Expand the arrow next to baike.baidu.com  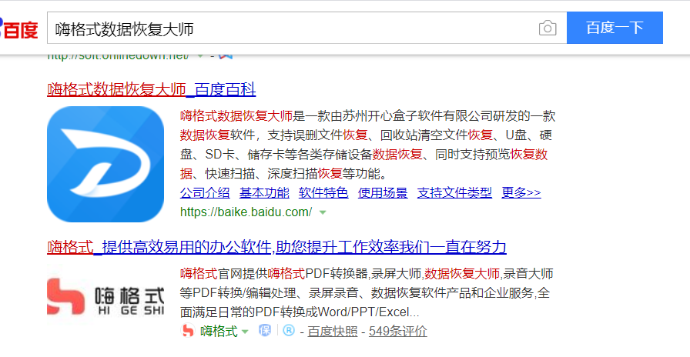pos(323,213)
